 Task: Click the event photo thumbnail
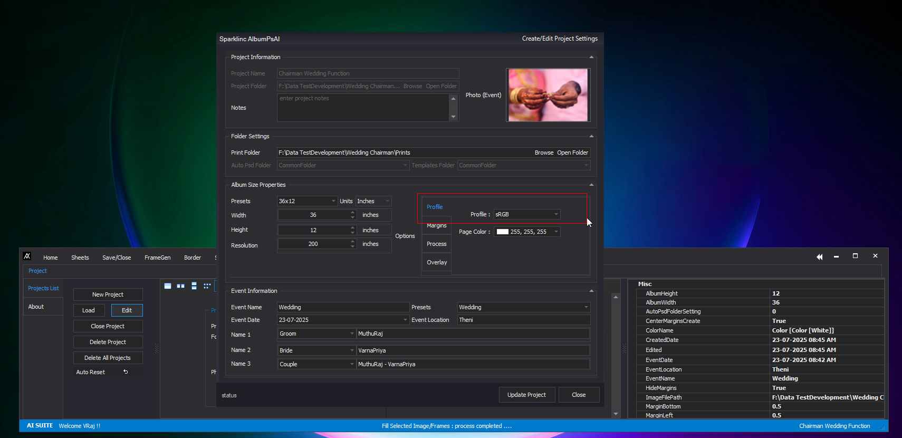pos(548,95)
